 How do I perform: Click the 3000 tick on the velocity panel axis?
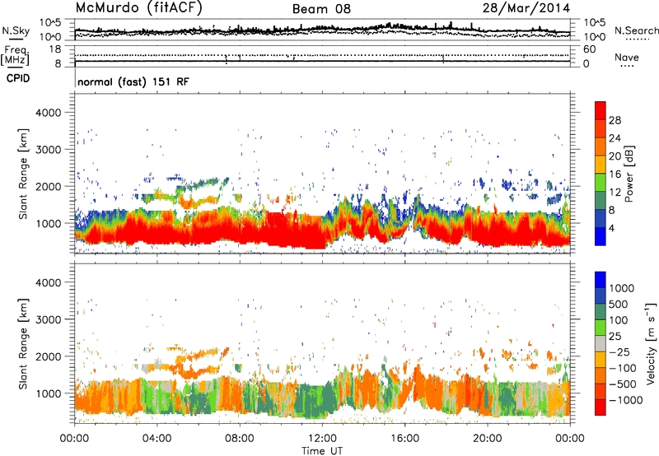pyautogui.click(x=48, y=319)
